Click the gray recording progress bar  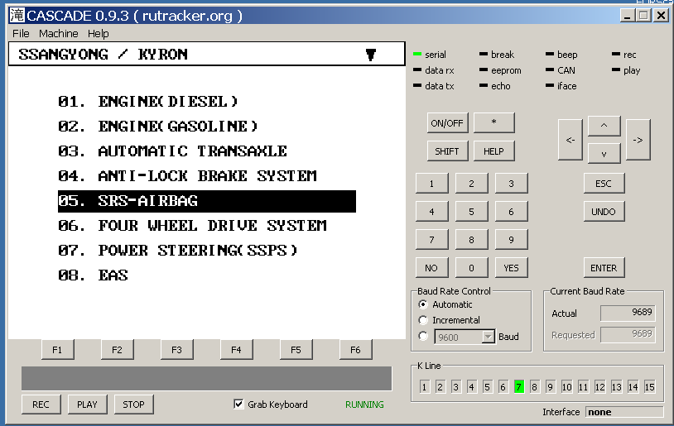click(x=207, y=378)
